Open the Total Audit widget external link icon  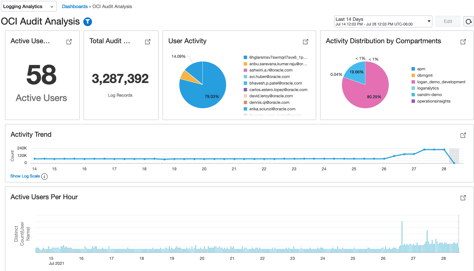point(148,41)
